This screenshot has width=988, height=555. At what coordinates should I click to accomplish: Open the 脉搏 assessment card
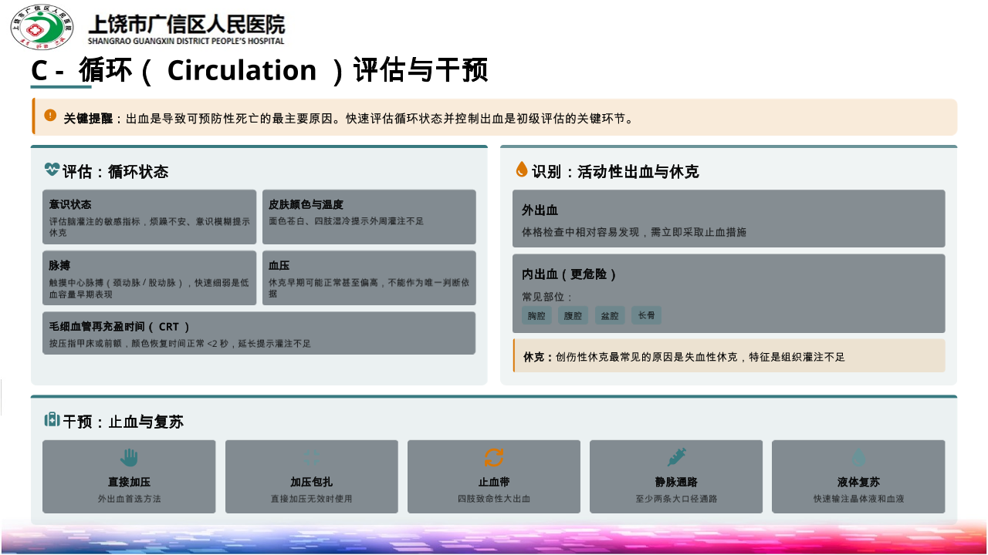[x=149, y=278]
